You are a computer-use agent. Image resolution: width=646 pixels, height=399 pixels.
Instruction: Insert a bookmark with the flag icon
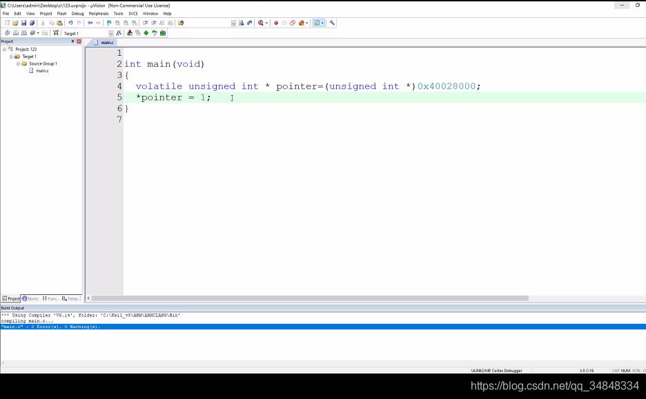point(109,23)
